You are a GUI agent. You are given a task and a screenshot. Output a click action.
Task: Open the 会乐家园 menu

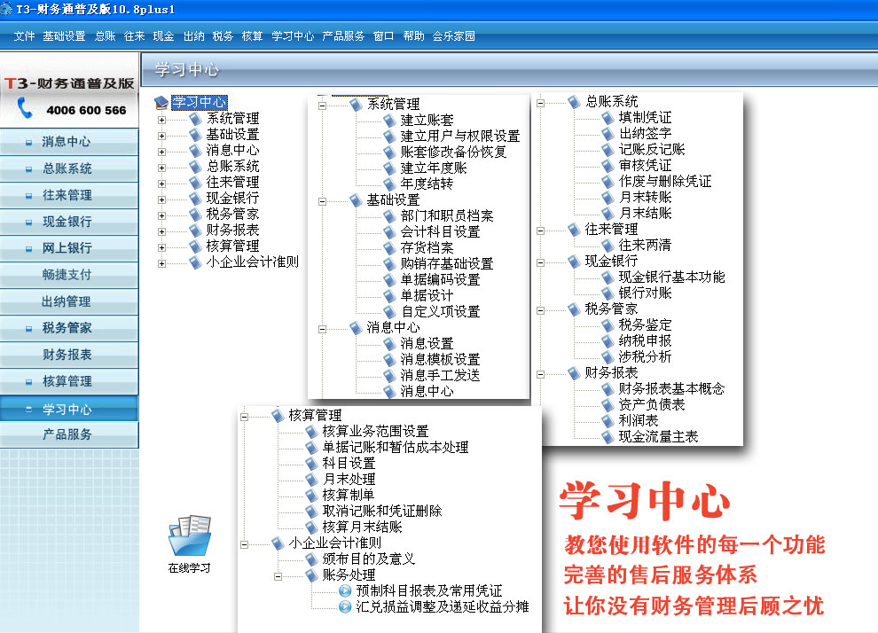tap(453, 36)
